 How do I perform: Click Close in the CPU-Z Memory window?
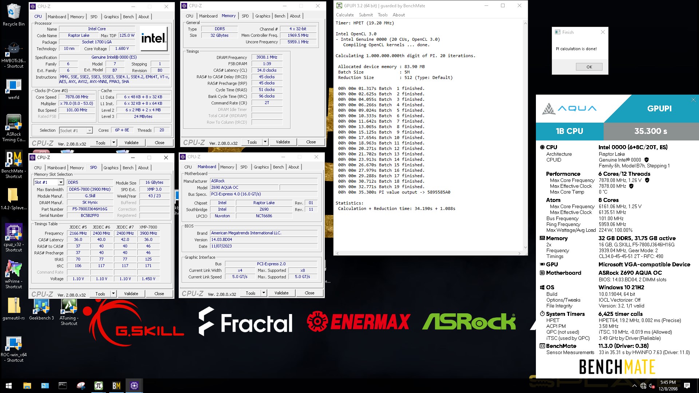coord(311,142)
